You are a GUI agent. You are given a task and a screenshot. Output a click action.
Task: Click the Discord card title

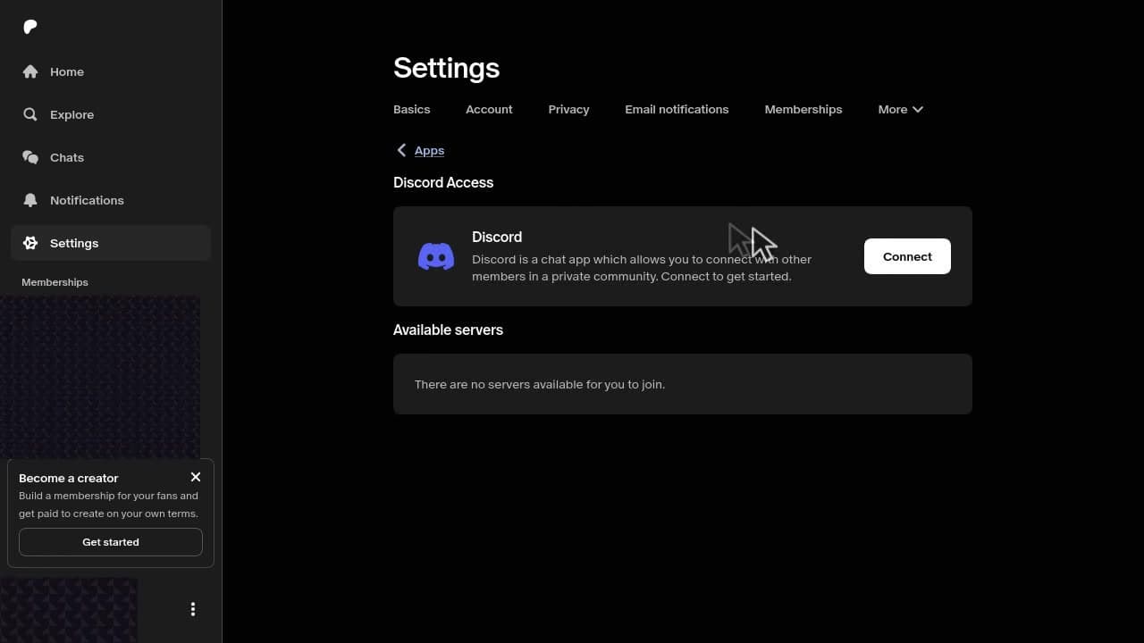497,237
